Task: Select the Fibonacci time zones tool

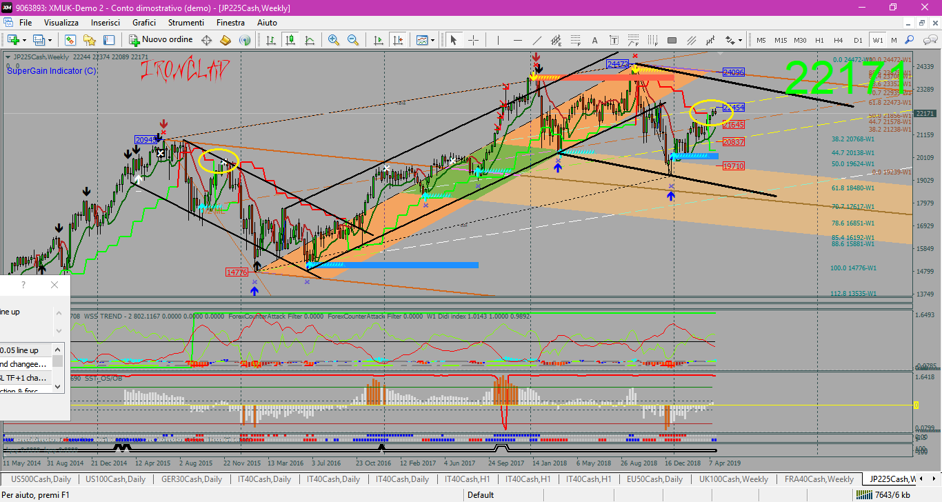Action: click(652, 40)
